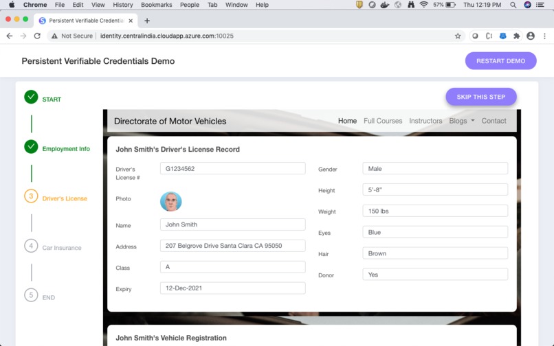Click the START step green checkmark

pos(31,97)
